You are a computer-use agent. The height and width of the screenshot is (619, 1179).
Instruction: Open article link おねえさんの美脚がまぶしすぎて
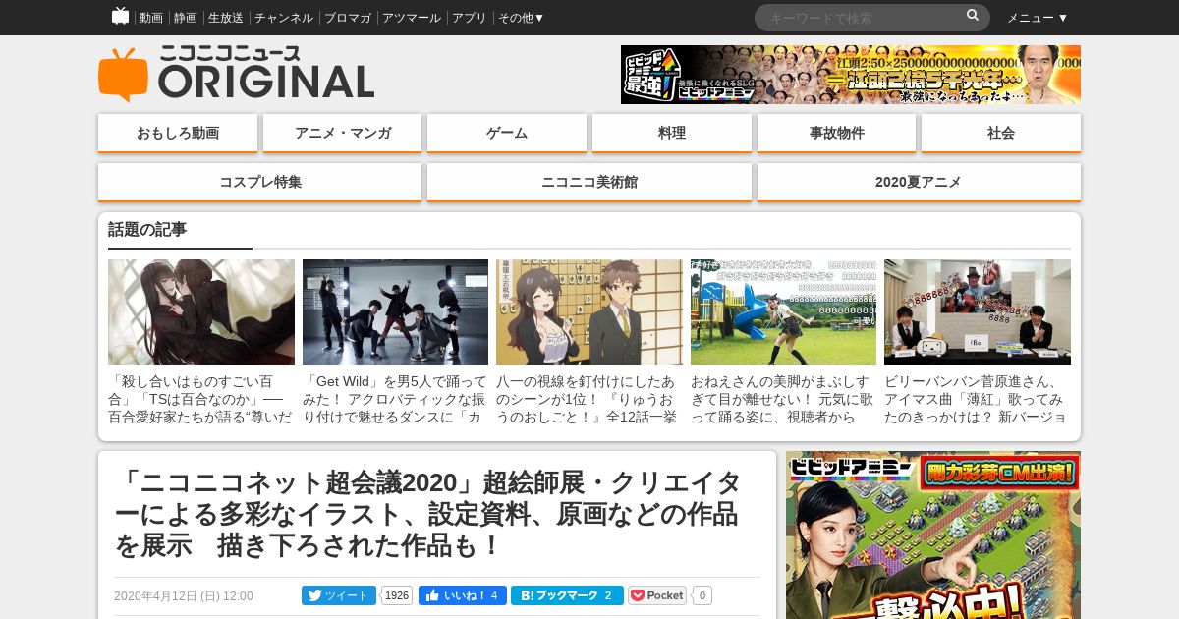[x=783, y=399]
